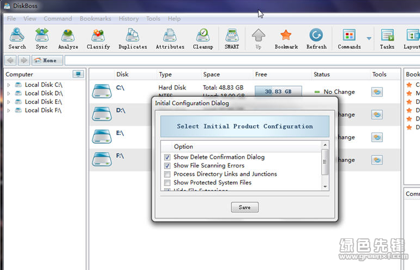Click the options list scrollbar thumb

(325, 162)
